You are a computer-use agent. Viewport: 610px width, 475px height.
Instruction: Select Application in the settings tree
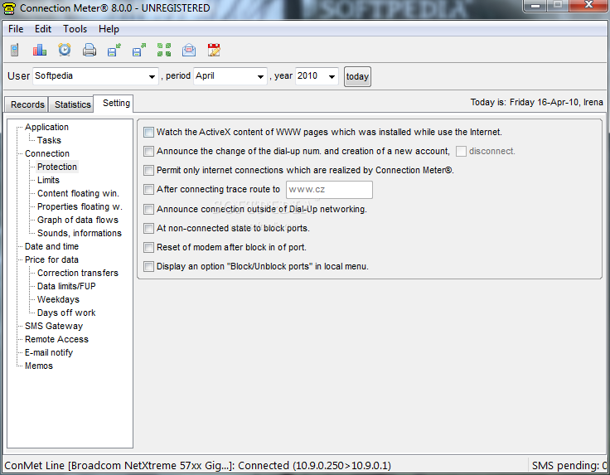pos(46,127)
